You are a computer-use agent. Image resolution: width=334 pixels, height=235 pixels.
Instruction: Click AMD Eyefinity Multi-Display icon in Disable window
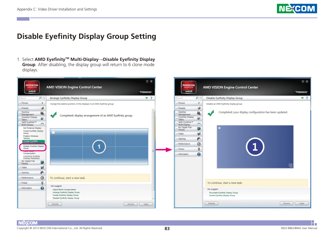pyautogui.click(x=199, y=123)
